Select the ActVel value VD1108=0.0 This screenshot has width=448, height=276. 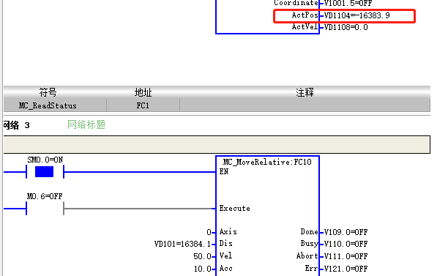(x=346, y=27)
